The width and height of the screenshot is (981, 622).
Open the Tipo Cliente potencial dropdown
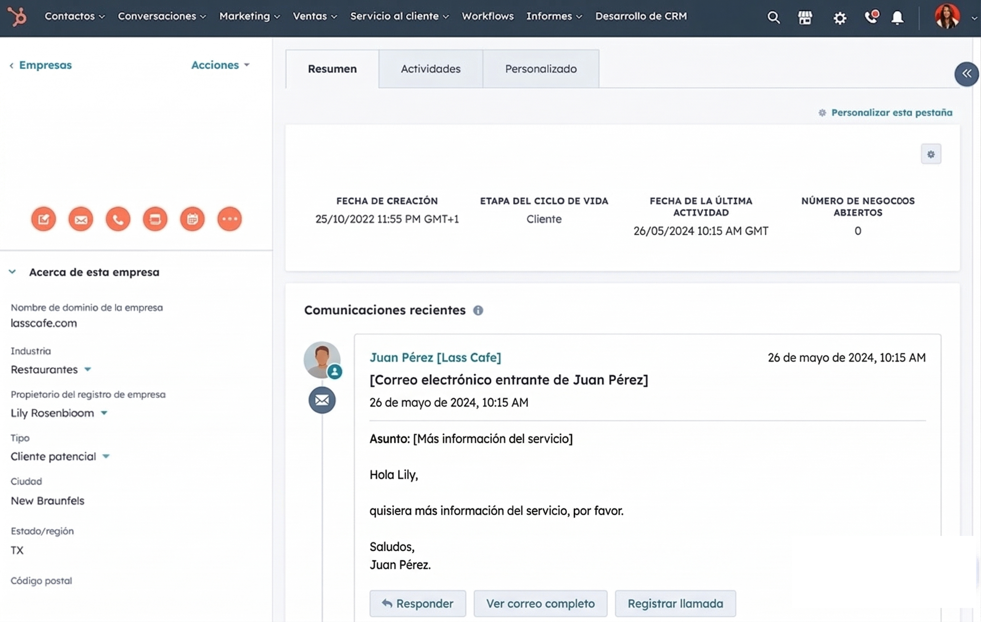[106, 456]
